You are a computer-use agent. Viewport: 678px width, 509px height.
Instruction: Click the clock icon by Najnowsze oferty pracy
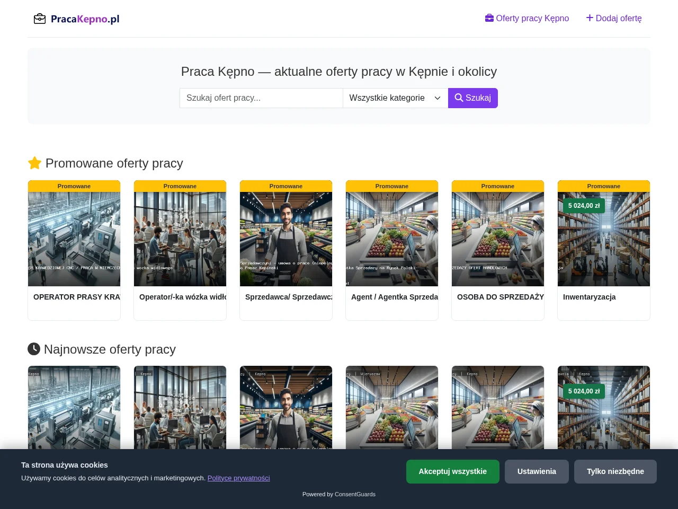34,349
